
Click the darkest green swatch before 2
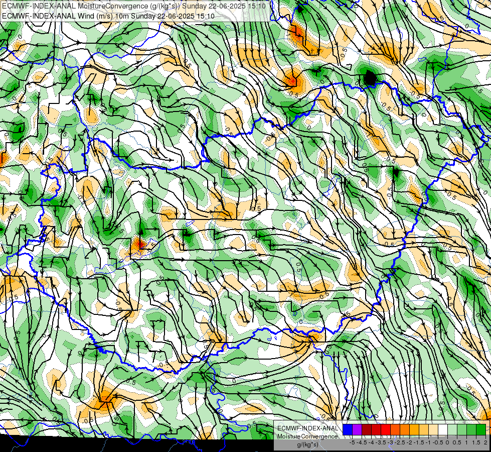[x=481, y=429]
